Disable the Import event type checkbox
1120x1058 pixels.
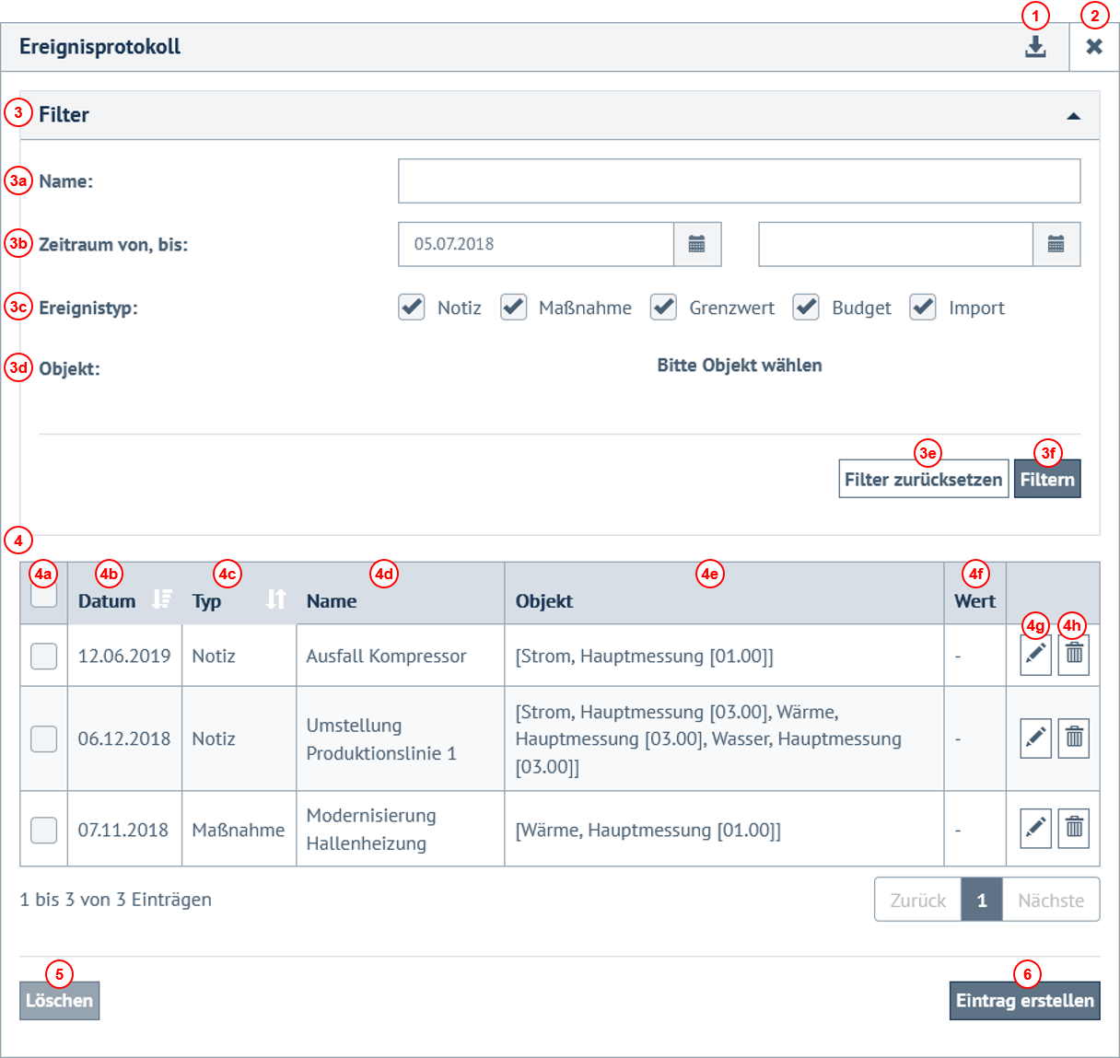[x=923, y=308]
